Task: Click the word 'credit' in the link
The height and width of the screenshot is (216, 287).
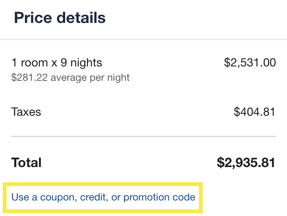Action: [x=94, y=197]
